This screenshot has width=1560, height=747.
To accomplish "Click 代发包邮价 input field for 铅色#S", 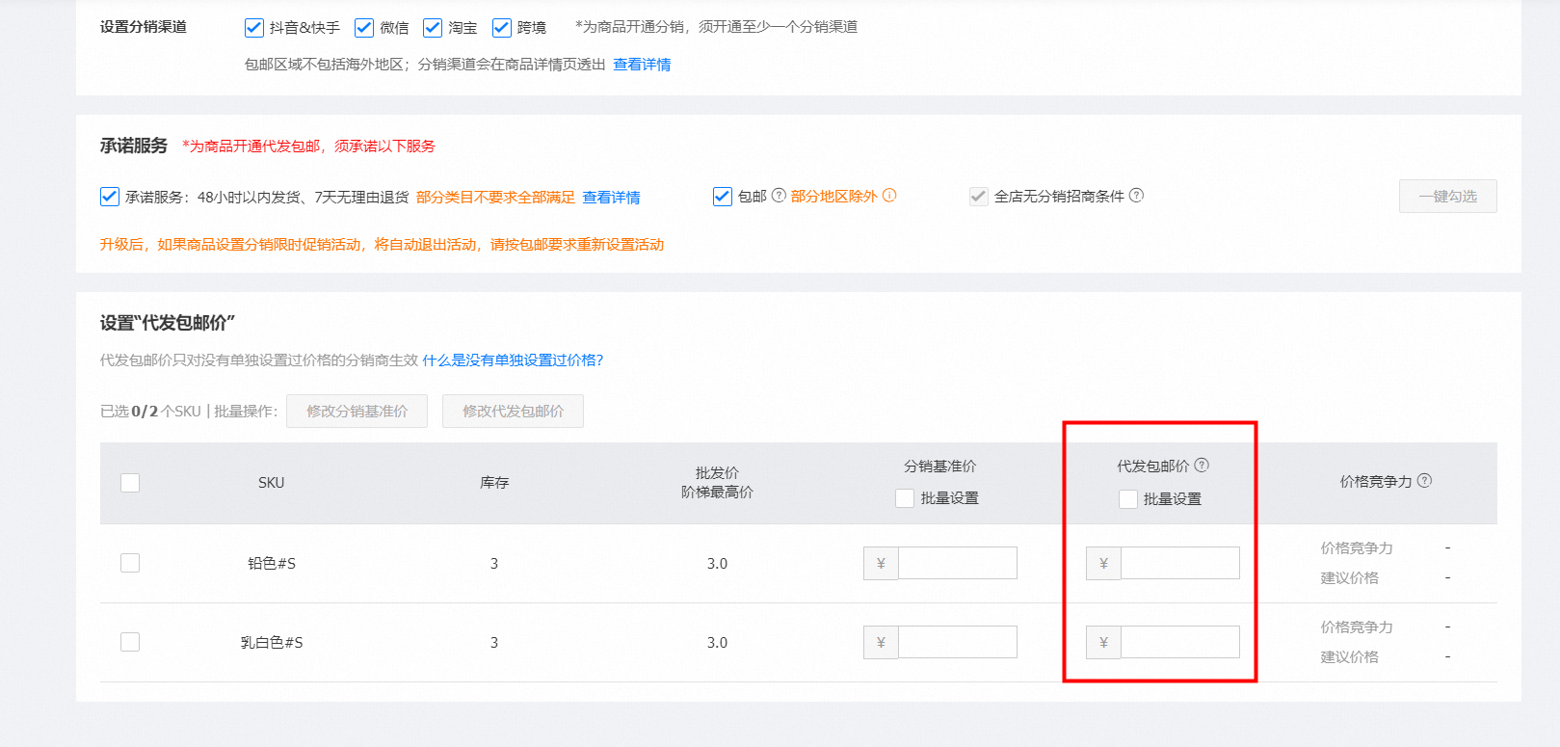I will (x=1179, y=563).
